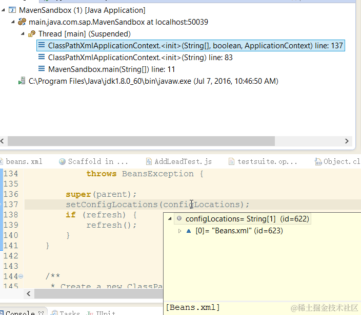This screenshot has width=361, height=315.
Task: Collapse the main.java.com.sap.MavenSandbox debug target
Action: (x=13, y=22)
